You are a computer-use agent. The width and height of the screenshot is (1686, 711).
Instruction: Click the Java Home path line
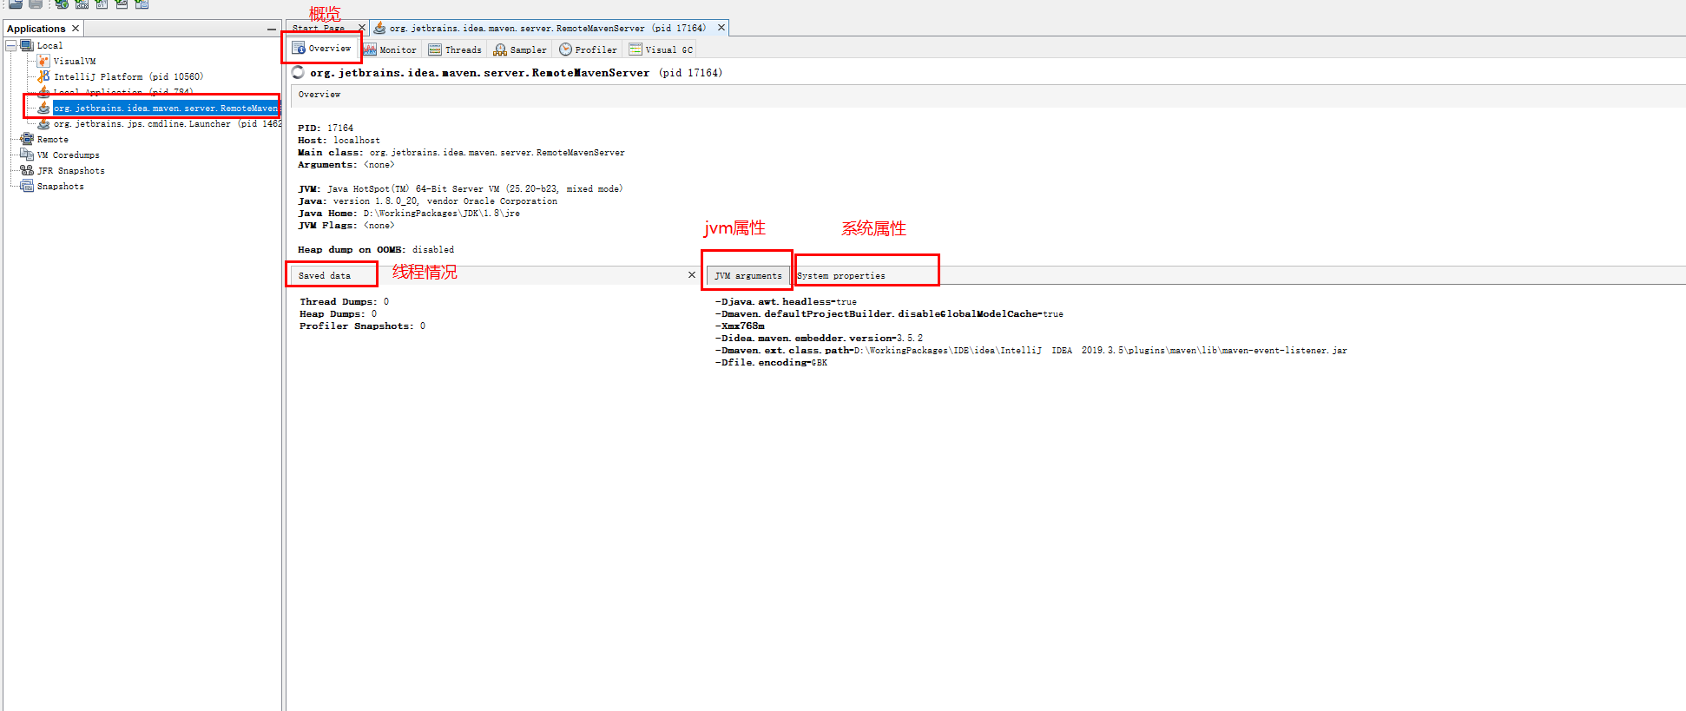coord(409,213)
